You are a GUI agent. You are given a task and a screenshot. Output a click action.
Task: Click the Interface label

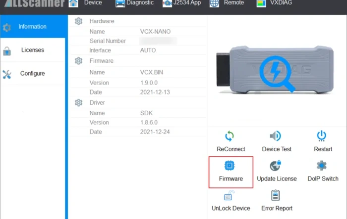[x=100, y=50]
